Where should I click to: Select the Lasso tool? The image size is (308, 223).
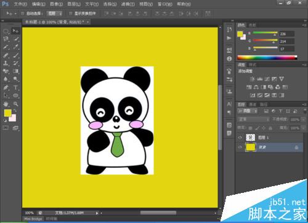pos(6,39)
